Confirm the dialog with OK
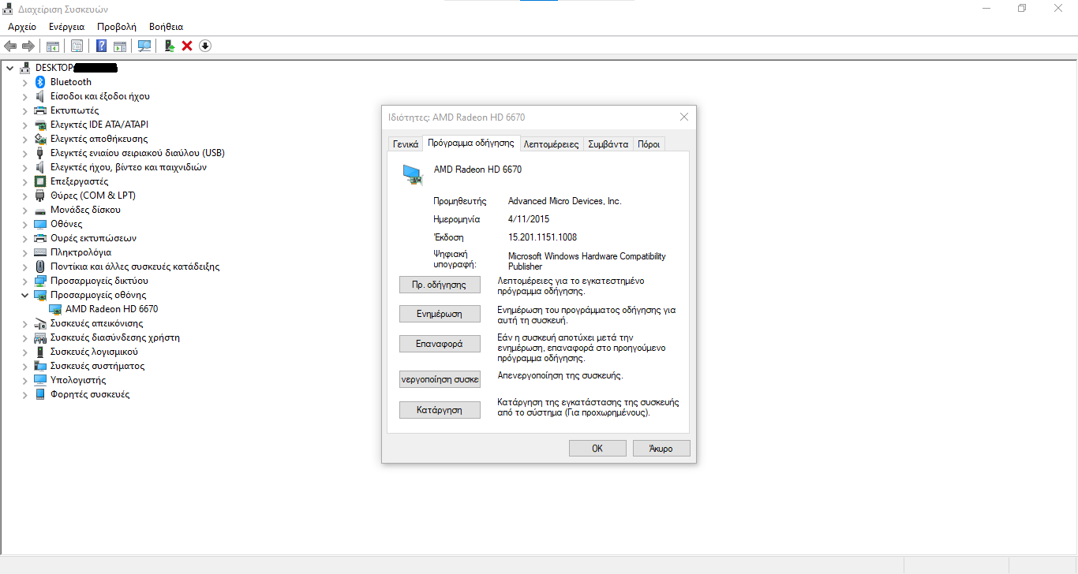 [x=597, y=448]
